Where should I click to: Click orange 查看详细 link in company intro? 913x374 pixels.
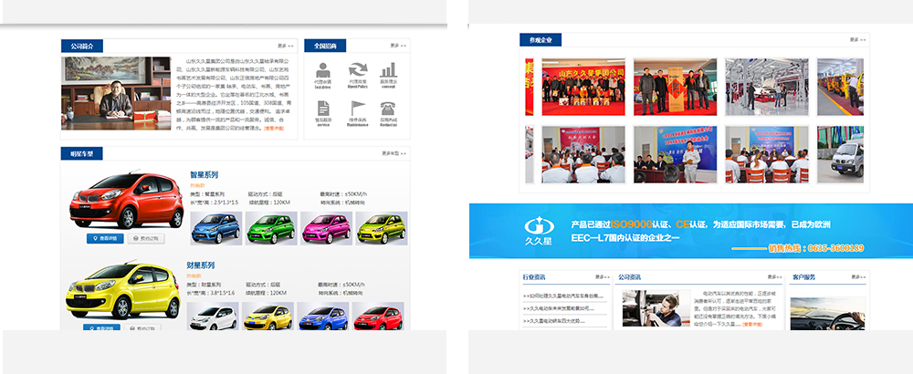(274, 129)
